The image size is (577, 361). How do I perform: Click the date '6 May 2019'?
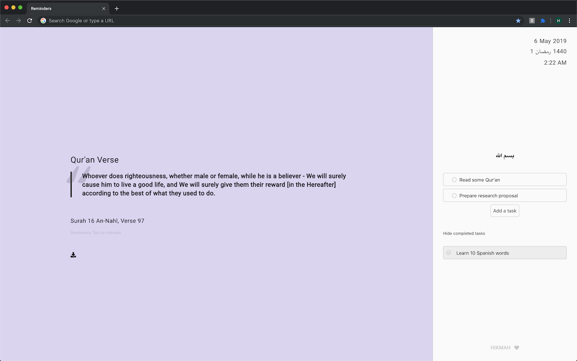550,41
